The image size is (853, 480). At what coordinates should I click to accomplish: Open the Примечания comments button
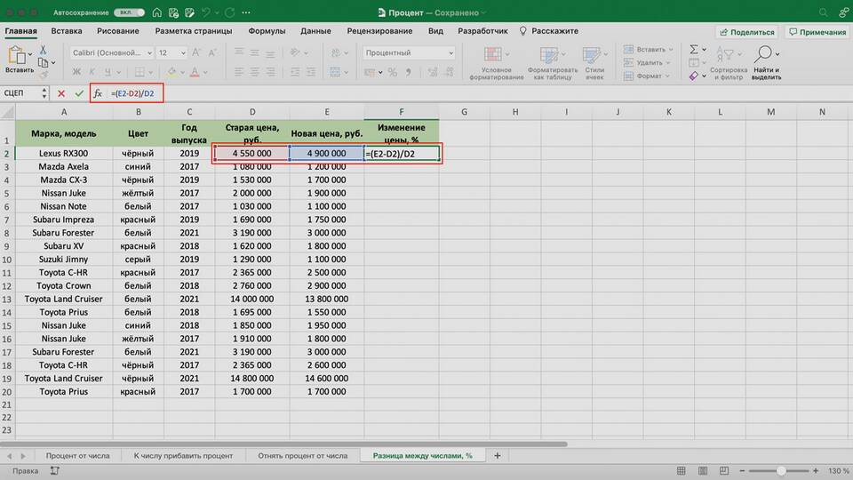click(x=817, y=32)
